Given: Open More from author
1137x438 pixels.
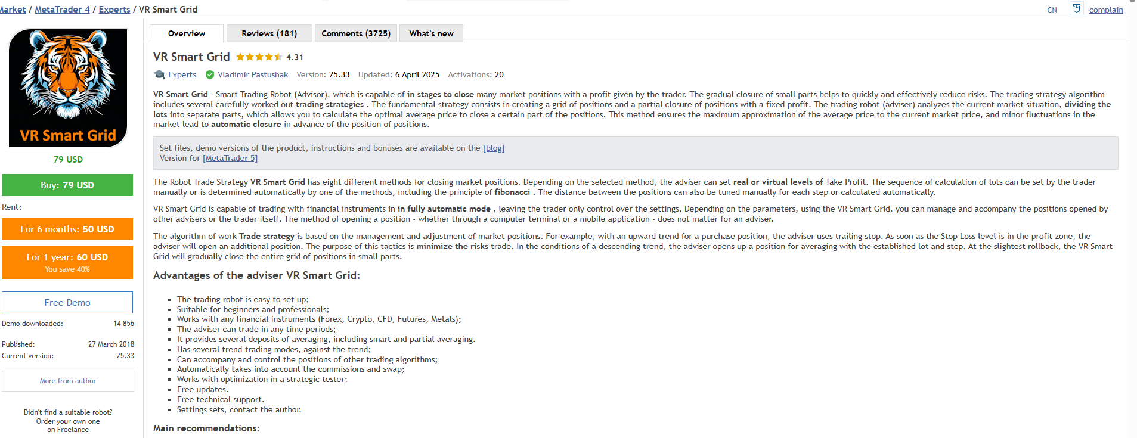Looking at the screenshot, I should (68, 381).
